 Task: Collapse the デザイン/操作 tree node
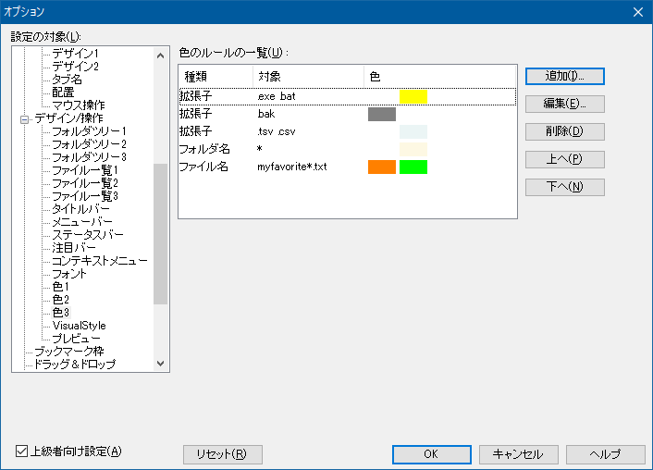[25, 118]
